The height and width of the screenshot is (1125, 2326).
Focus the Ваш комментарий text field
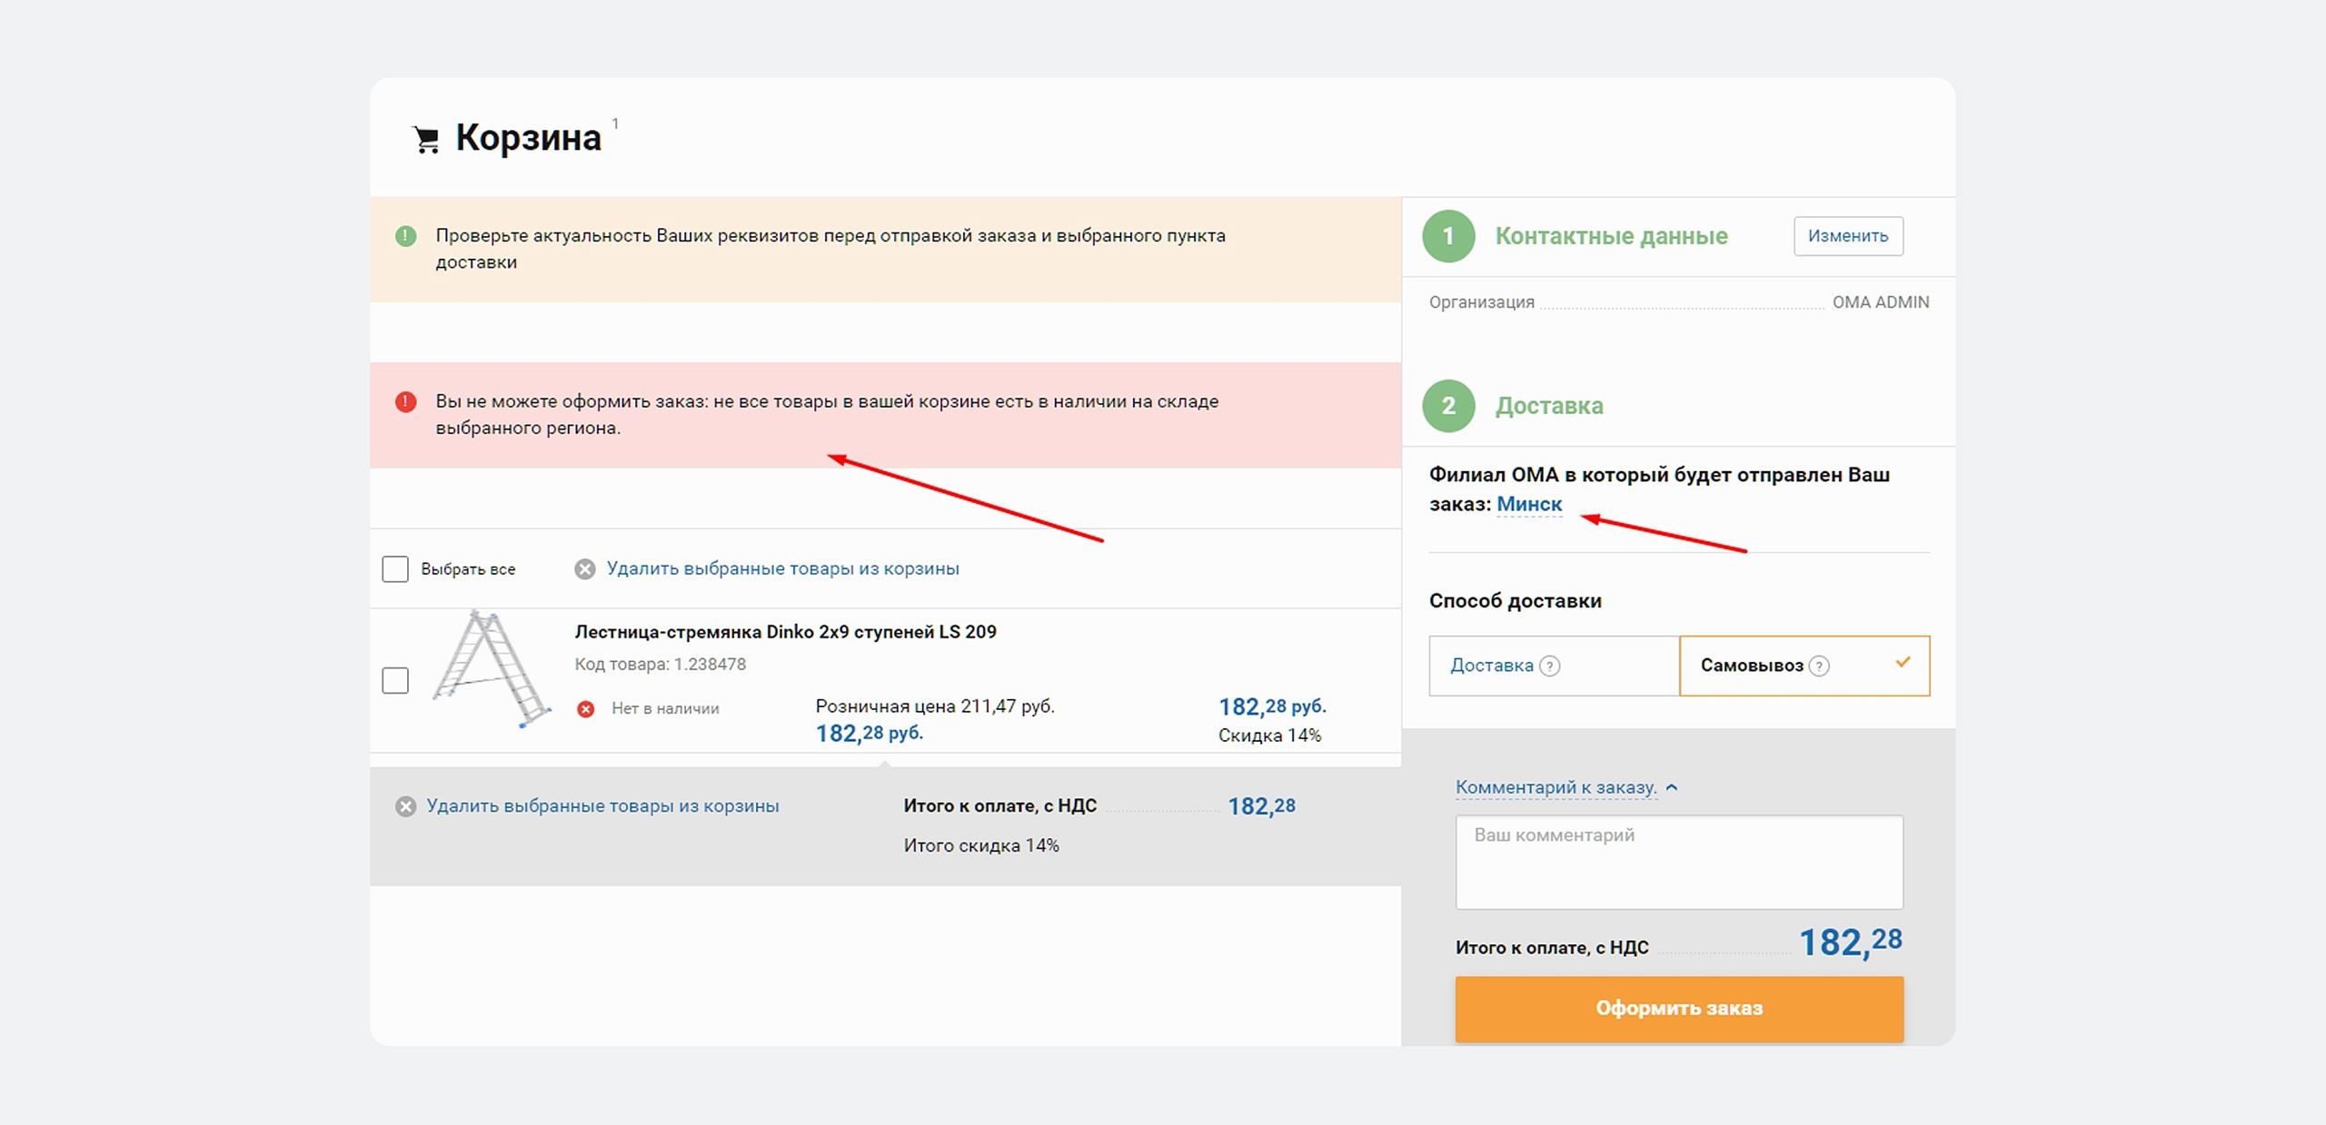click(1678, 861)
